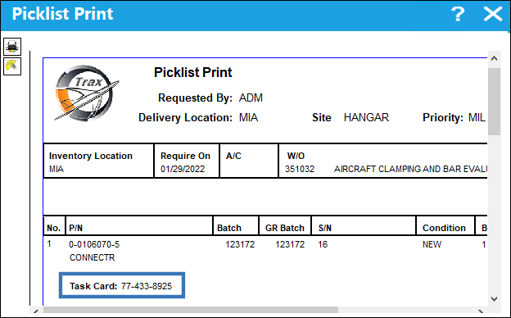
Task: Close the Picklist Print window
Action: [x=493, y=14]
